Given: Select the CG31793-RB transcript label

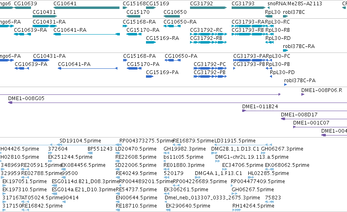Looking at the screenshot, I should 248,30.
